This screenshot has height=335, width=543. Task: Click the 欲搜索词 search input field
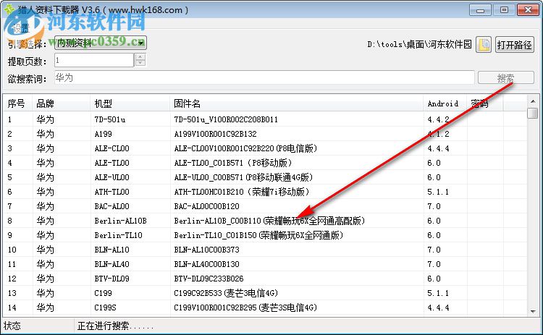tap(264, 77)
